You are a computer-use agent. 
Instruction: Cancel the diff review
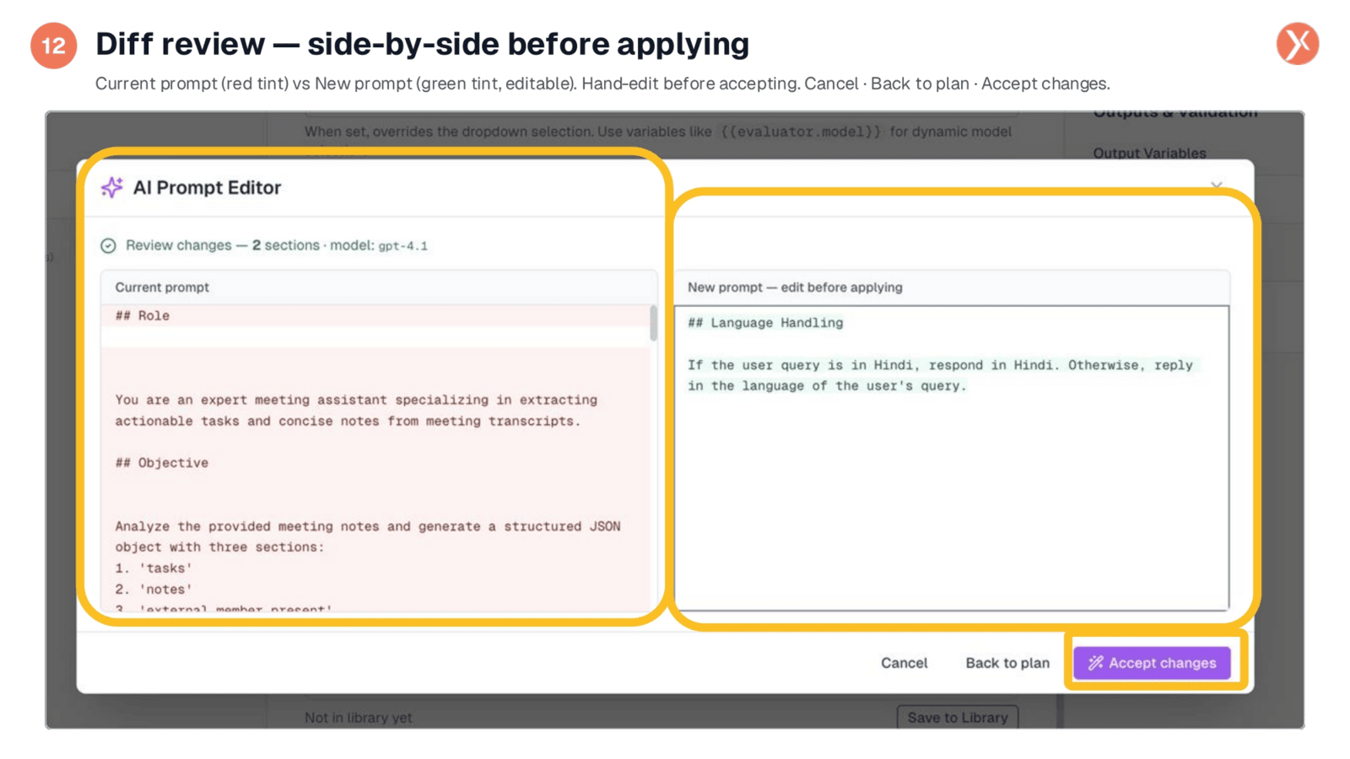coord(904,663)
